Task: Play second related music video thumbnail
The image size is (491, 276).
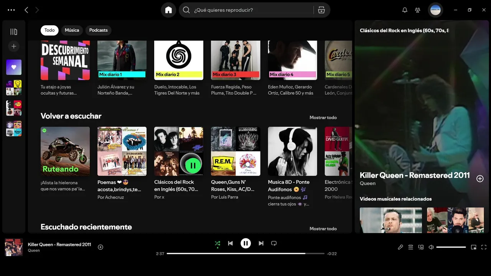Action: pyautogui.click(x=455, y=220)
